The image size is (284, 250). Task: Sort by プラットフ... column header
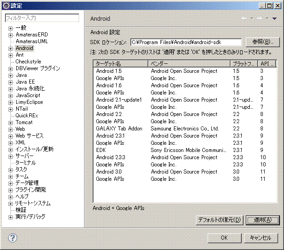coord(244,64)
